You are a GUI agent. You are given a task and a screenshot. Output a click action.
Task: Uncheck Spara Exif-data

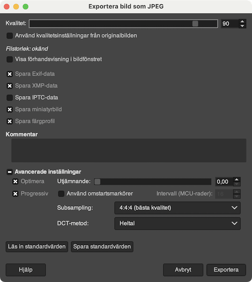click(x=9, y=74)
